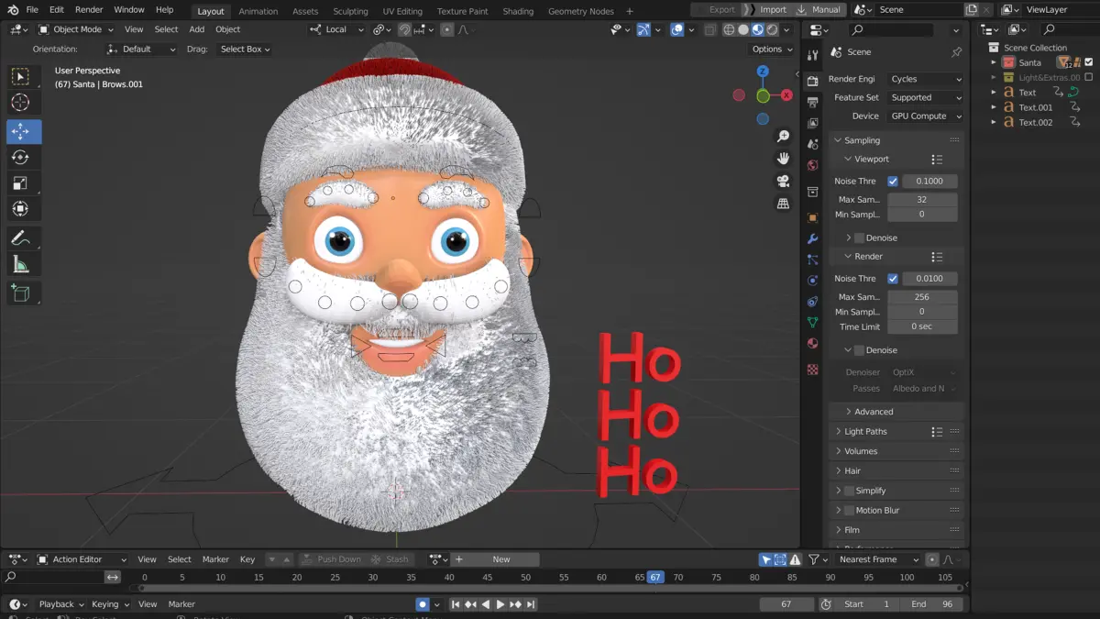The height and width of the screenshot is (619, 1100).
Task: Open Drag Select Box dropdown
Action: coord(247,50)
